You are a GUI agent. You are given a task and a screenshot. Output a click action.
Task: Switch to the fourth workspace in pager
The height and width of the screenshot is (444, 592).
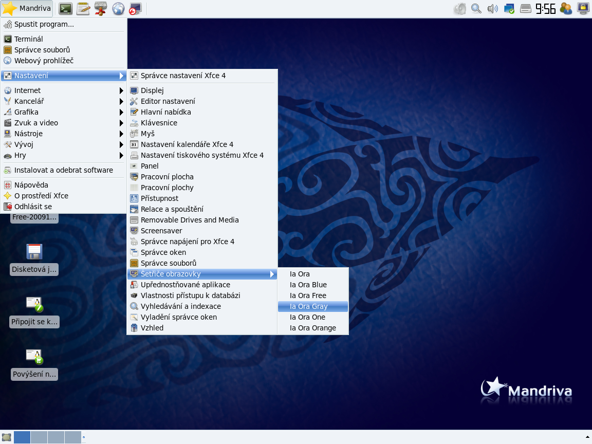click(x=73, y=437)
